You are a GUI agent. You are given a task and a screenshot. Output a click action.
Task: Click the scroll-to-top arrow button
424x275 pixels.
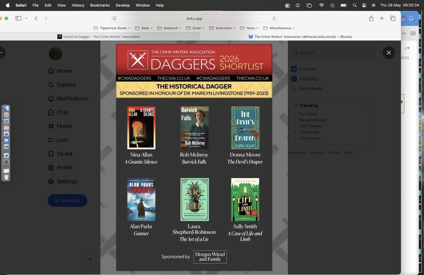pos(90,260)
